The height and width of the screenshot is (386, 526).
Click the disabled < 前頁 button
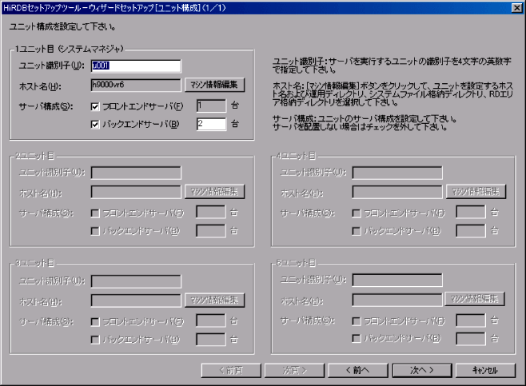tap(231, 370)
